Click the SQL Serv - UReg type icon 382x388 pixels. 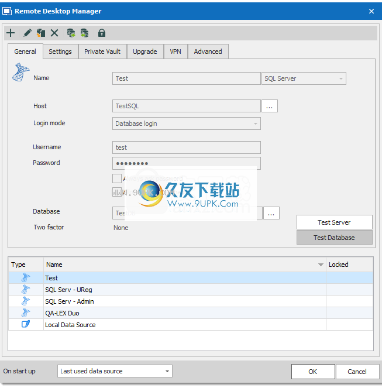26,289
